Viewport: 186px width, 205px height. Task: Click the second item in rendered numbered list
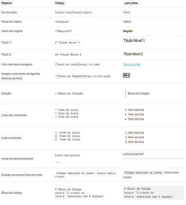[x=134, y=137]
